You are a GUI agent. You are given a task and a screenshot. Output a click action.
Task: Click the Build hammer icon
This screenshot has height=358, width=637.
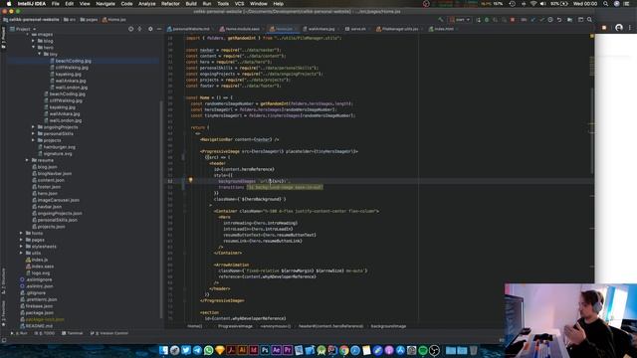click(440, 20)
